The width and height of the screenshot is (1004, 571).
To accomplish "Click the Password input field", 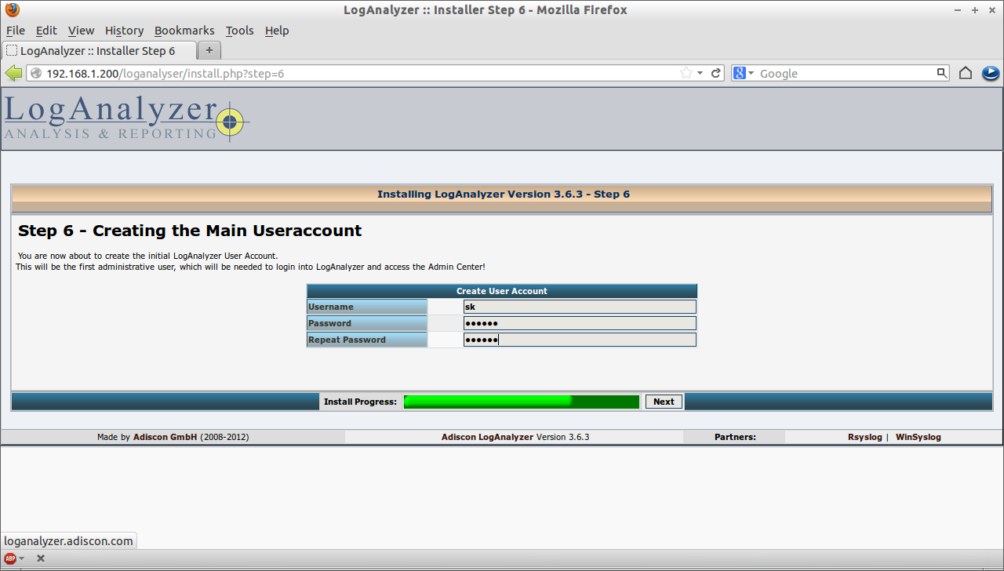I will point(580,323).
